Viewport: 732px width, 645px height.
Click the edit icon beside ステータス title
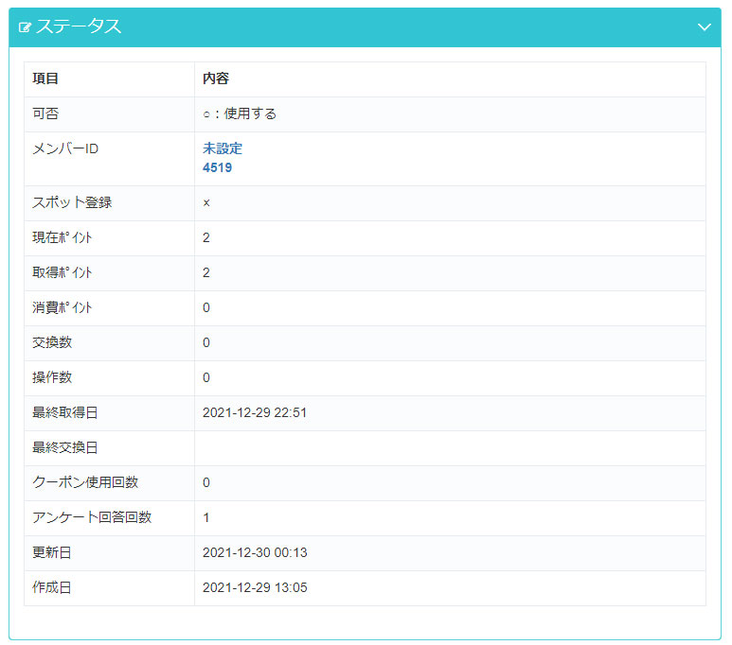pyautogui.click(x=26, y=27)
